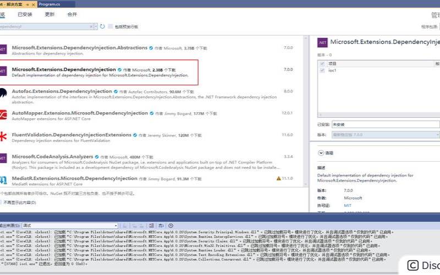Toggle the include prerelease checkbox
Viewport: 440px width, 275px height.
[111, 26]
